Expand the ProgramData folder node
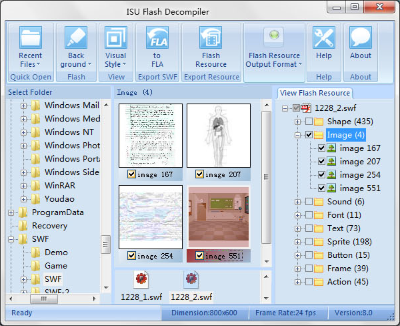400x326 pixels. [x=11, y=212]
